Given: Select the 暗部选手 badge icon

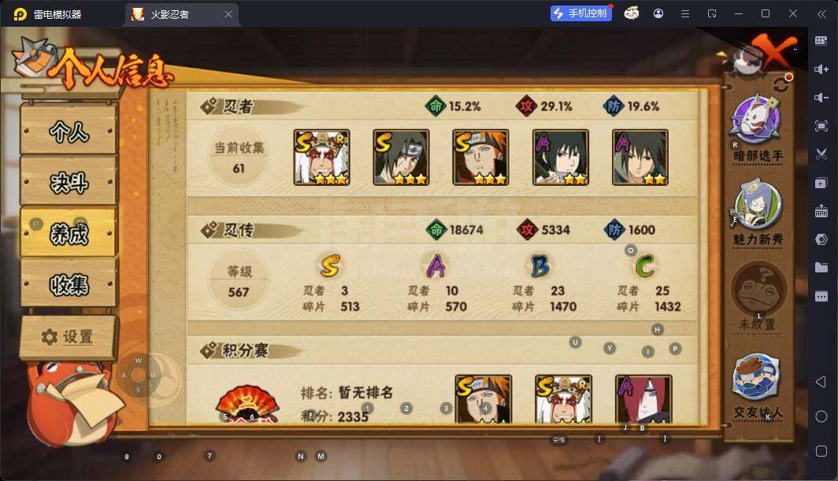Looking at the screenshot, I should 756,119.
